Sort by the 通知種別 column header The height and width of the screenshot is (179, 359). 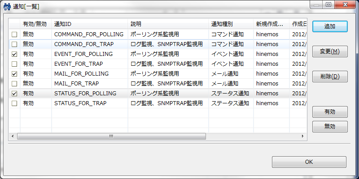[231, 24]
